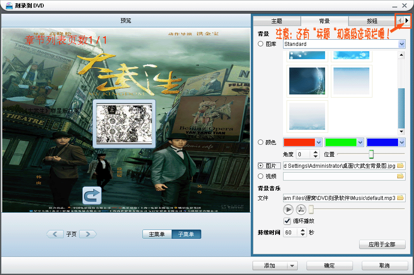This screenshot has width=414, height=275.
Task: Click the app icon in title bar
Action: coord(9,6)
